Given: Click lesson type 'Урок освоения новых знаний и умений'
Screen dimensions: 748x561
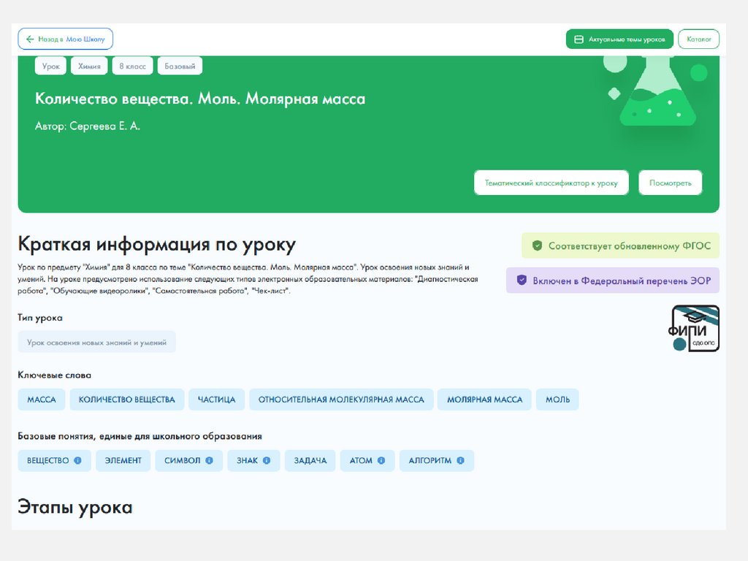Looking at the screenshot, I should click(97, 342).
